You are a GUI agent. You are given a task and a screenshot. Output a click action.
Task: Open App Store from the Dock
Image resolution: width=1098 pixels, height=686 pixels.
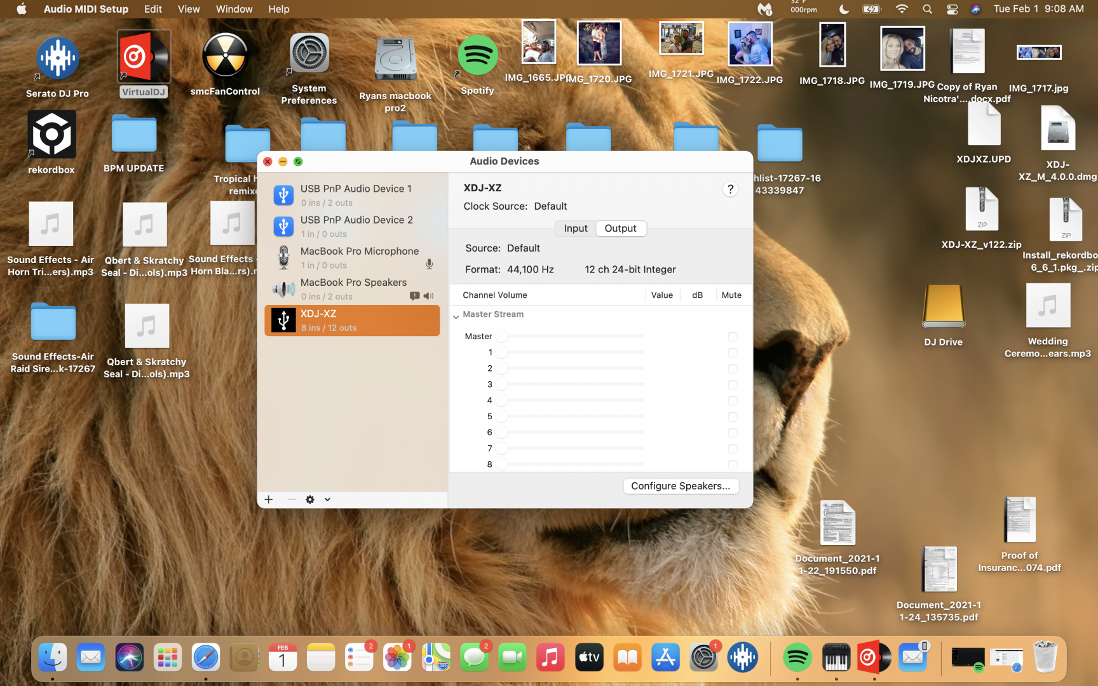coord(665,657)
